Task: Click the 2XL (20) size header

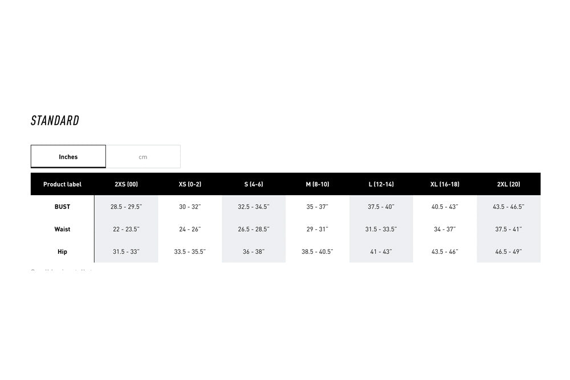Action: pos(508,184)
